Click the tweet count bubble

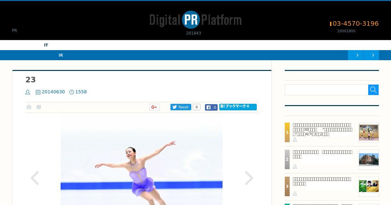tap(196, 107)
